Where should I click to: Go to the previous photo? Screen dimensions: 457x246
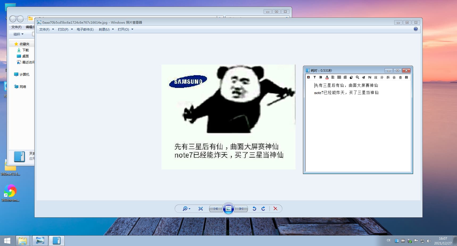tap(215, 209)
